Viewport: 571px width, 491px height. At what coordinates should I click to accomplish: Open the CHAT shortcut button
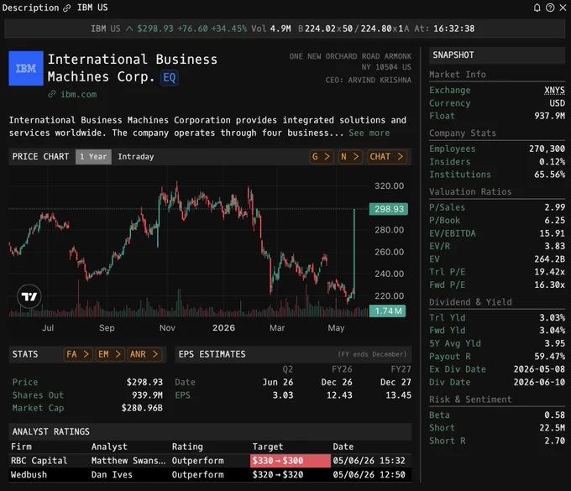point(387,157)
